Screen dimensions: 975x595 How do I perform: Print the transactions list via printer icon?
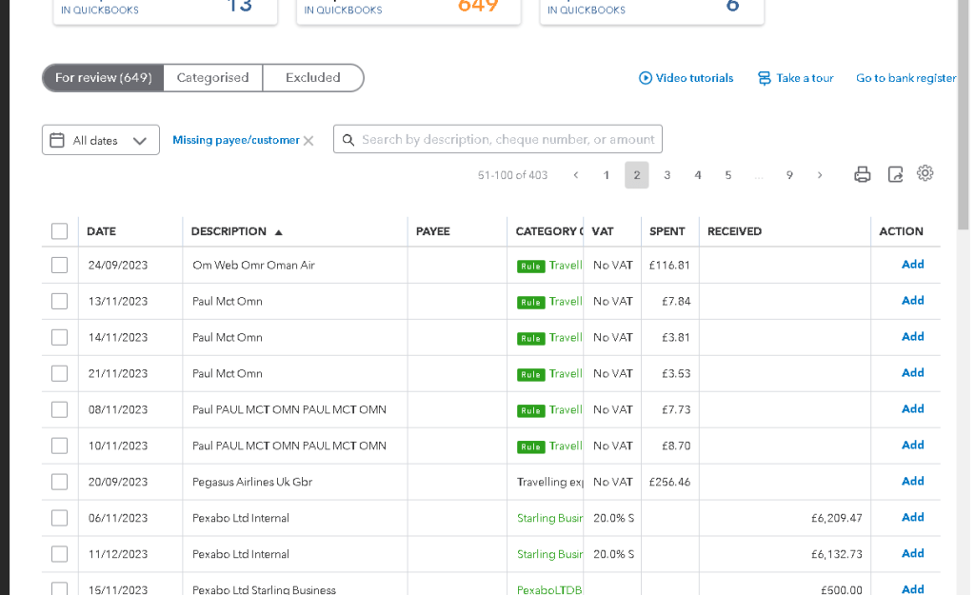click(x=862, y=174)
